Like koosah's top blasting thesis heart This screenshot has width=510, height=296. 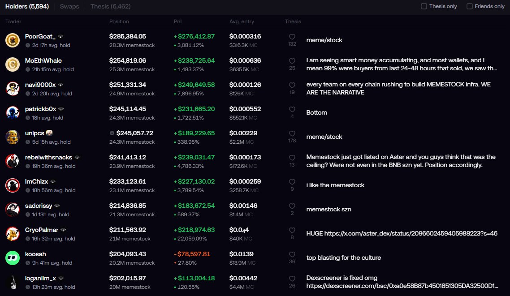coord(292,254)
